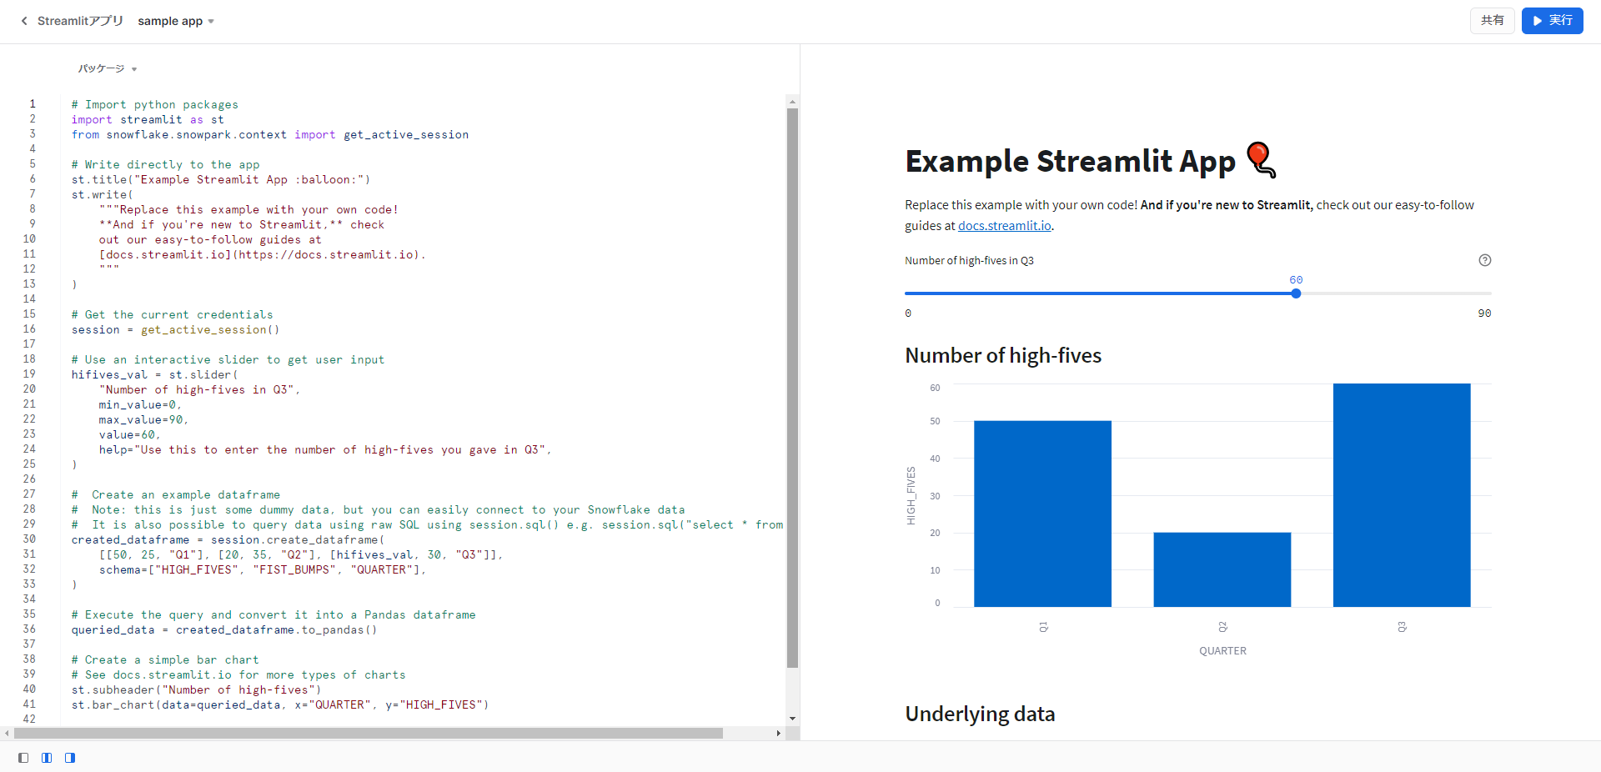Click the horizontal scrollbar right arrow

(x=778, y=734)
